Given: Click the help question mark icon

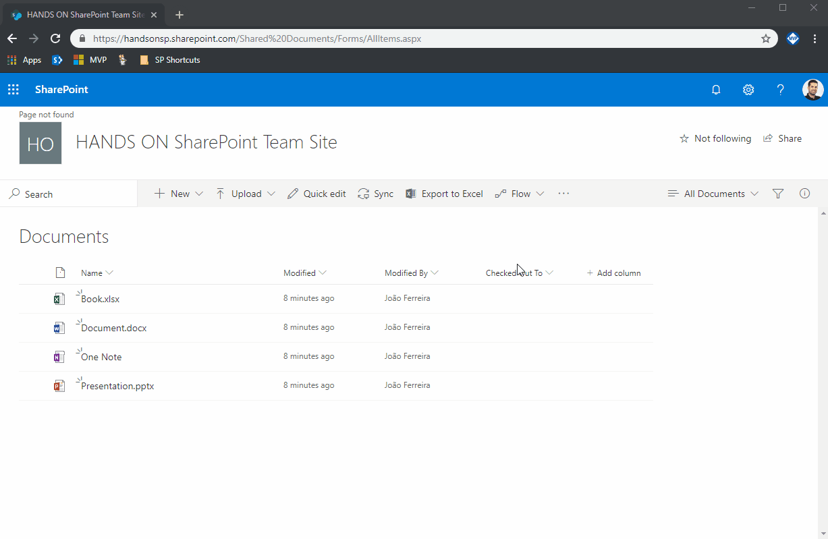Looking at the screenshot, I should coord(780,90).
